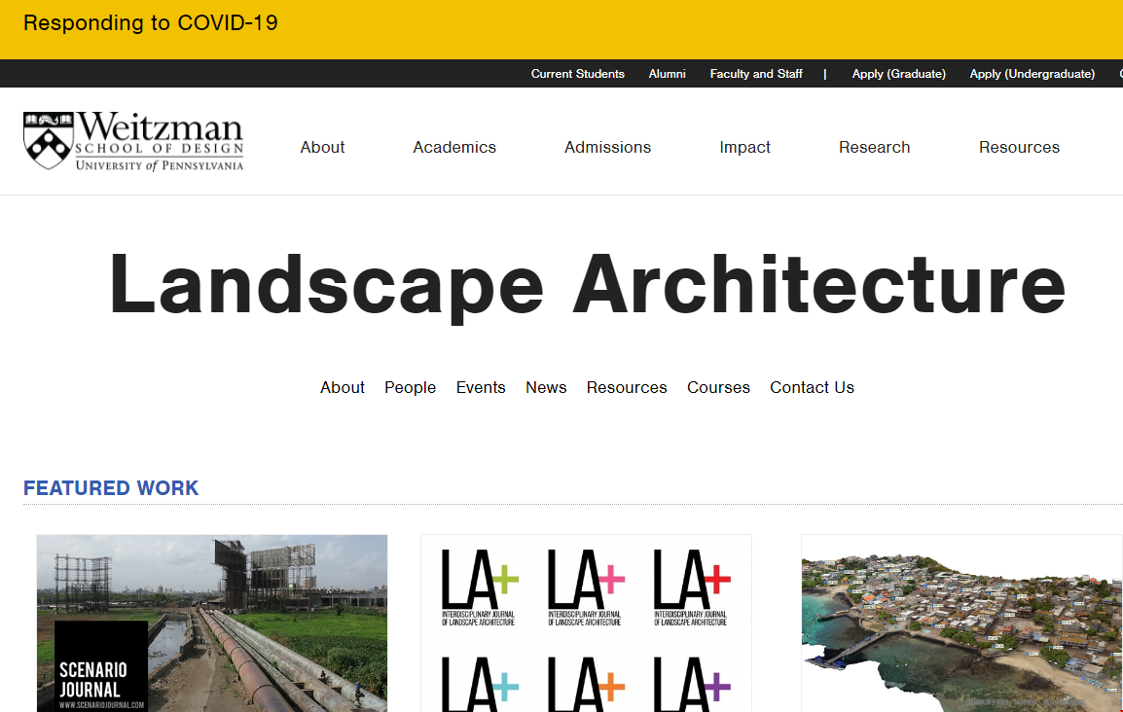1123x712 pixels.
Task: Open the Research main menu
Action: (x=875, y=148)
